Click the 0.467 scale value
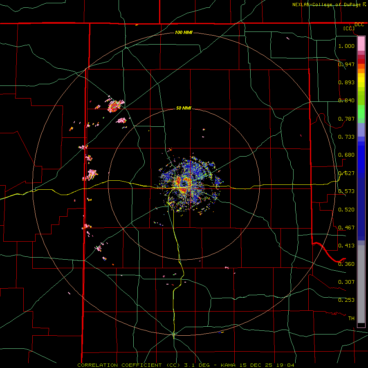 point(346,227)
